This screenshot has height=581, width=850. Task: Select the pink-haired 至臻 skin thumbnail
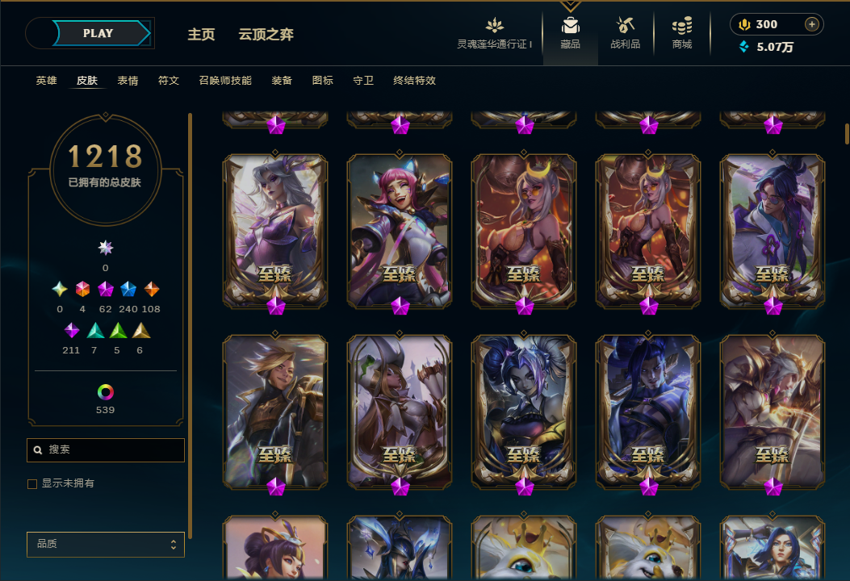pyautogui.click(x=400, y=232)
